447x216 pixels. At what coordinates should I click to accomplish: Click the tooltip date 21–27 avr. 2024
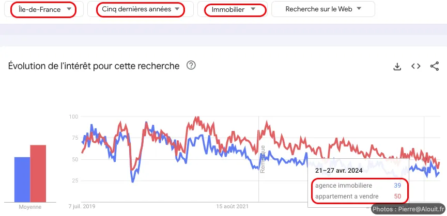pos(339,170)
